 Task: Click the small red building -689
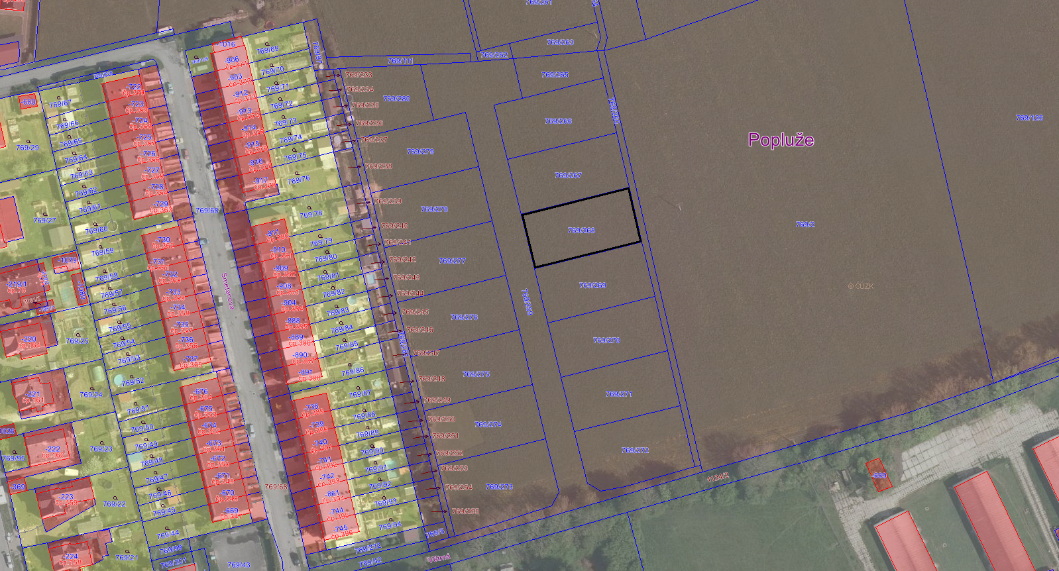tap(879, 475)
